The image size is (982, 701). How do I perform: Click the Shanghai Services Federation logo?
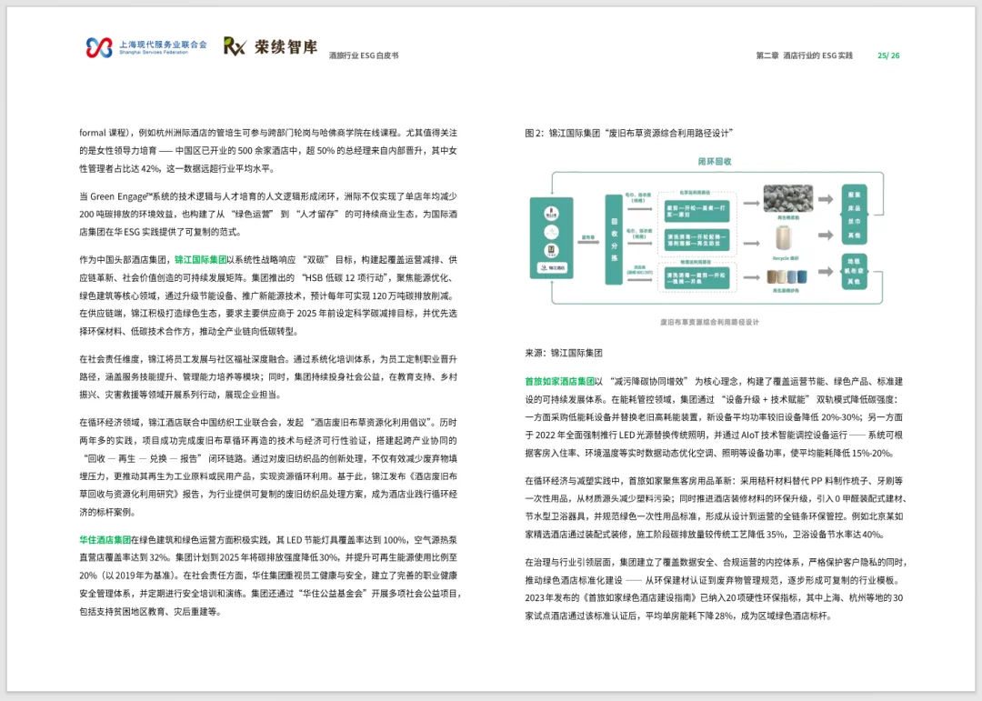click(x=145, y=47)
